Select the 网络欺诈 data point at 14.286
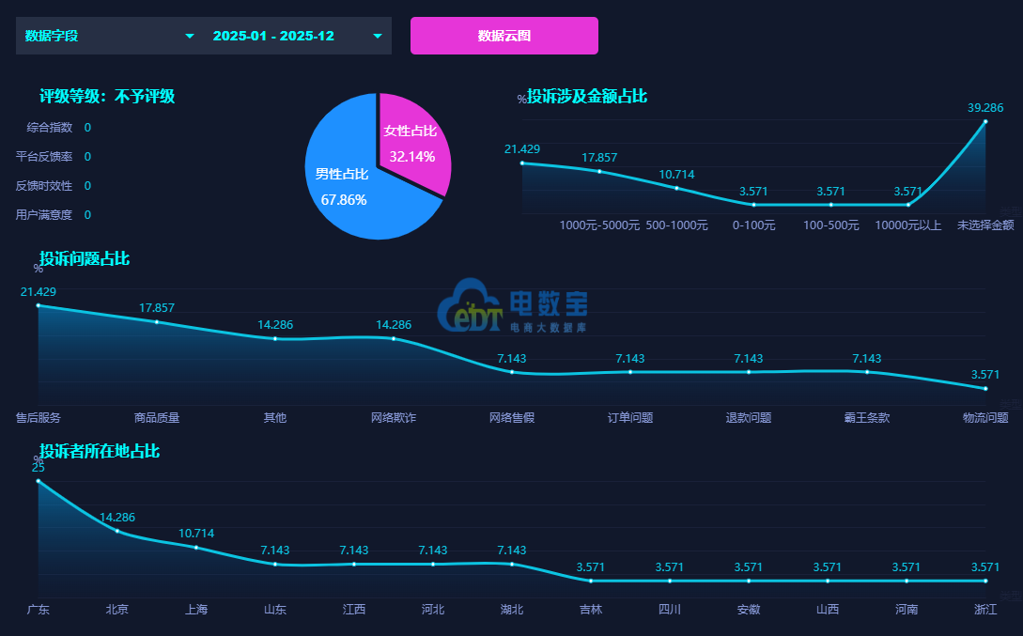 coord(394,338)
